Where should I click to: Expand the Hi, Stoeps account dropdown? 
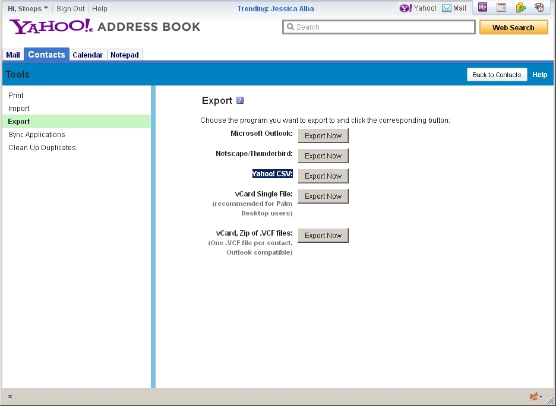[28, 9]
